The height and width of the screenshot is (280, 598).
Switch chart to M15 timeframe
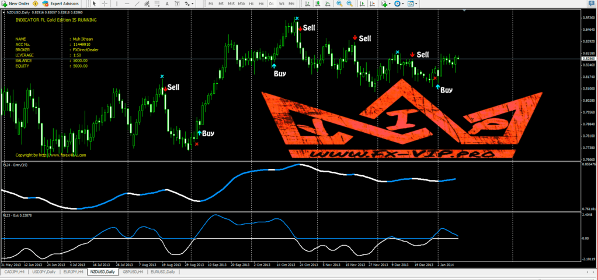pyautogui.click(x=231, y=3)
